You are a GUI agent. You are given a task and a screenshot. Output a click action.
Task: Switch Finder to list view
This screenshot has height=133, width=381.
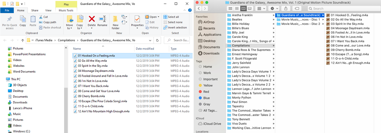237,8
